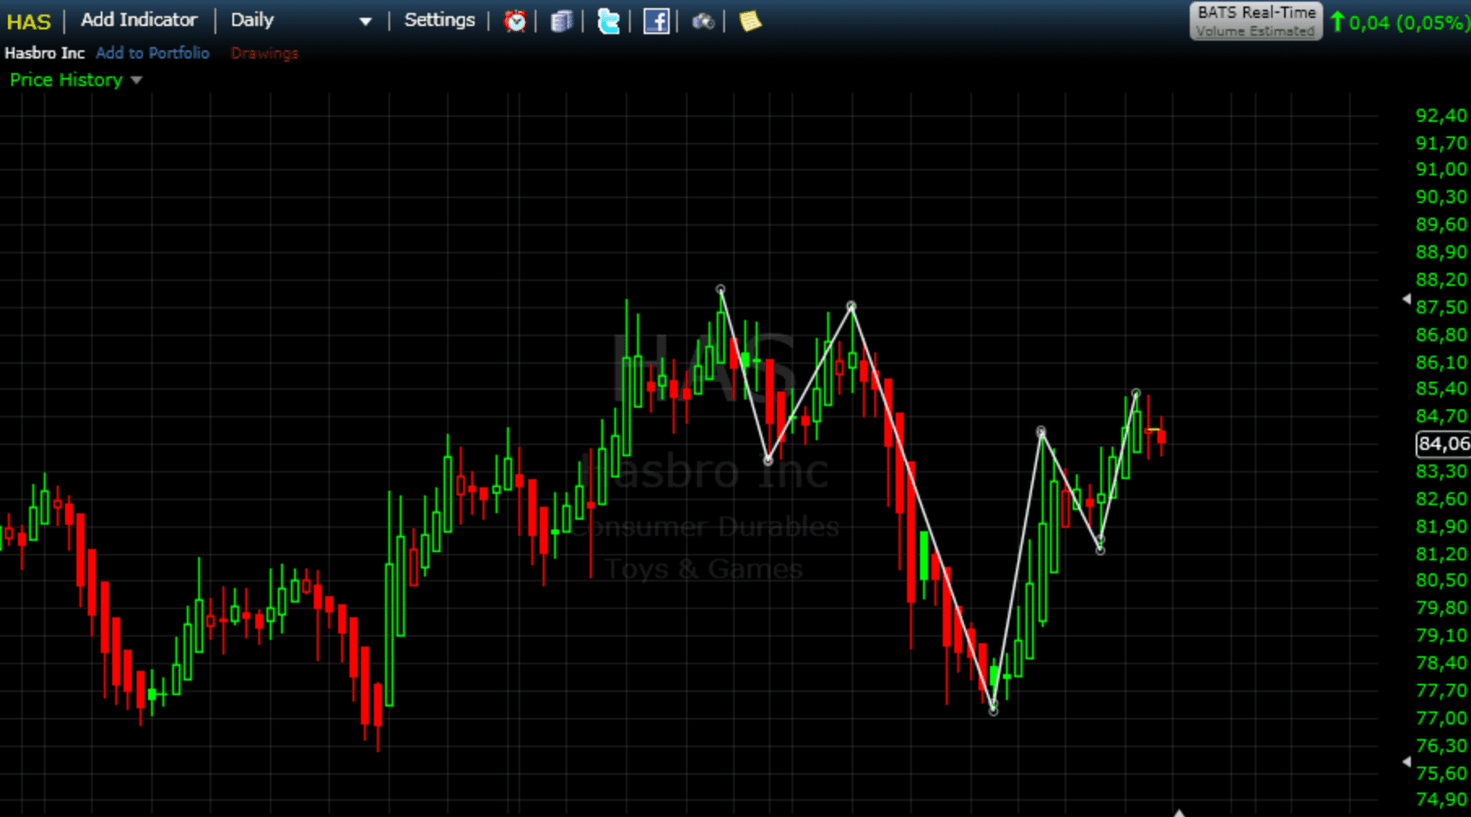Open the yellow sticky note icon
Image resolution: width=1471 pixels, height=817 pixels.
click(750, 20)
